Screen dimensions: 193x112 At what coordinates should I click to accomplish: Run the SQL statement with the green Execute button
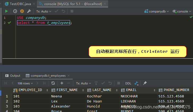click(6, 11)
